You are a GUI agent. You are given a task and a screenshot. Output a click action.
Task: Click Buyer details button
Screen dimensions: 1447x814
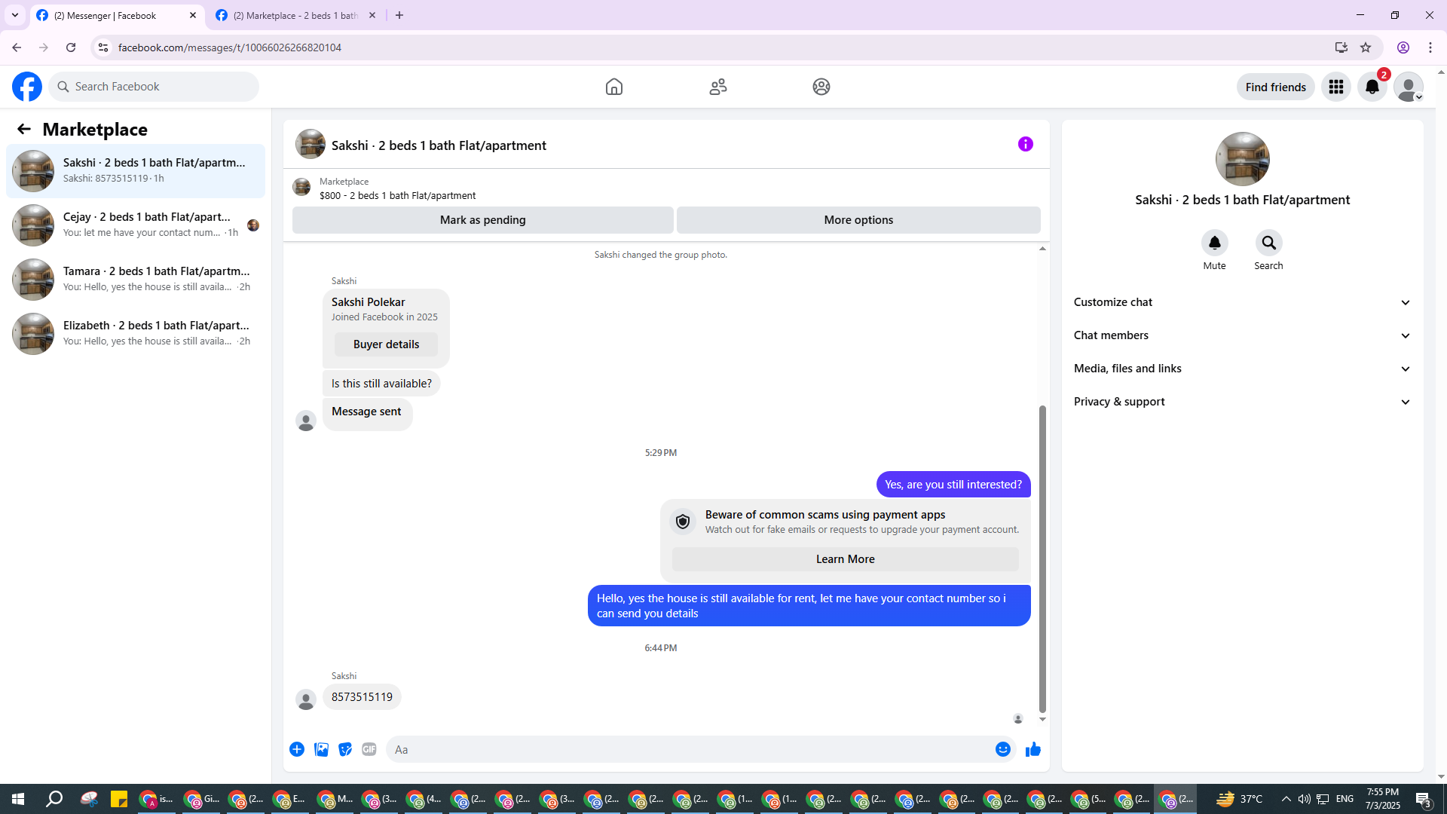pos(386,344)
